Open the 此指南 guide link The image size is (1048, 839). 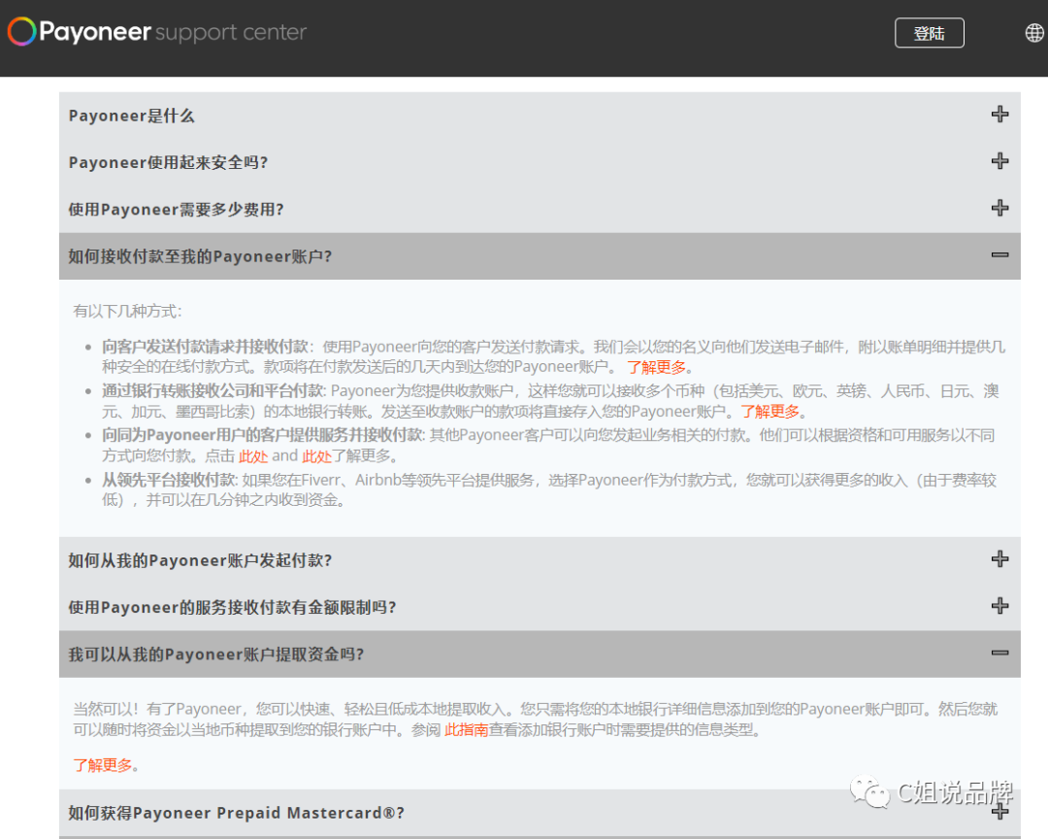coord(467,730)
